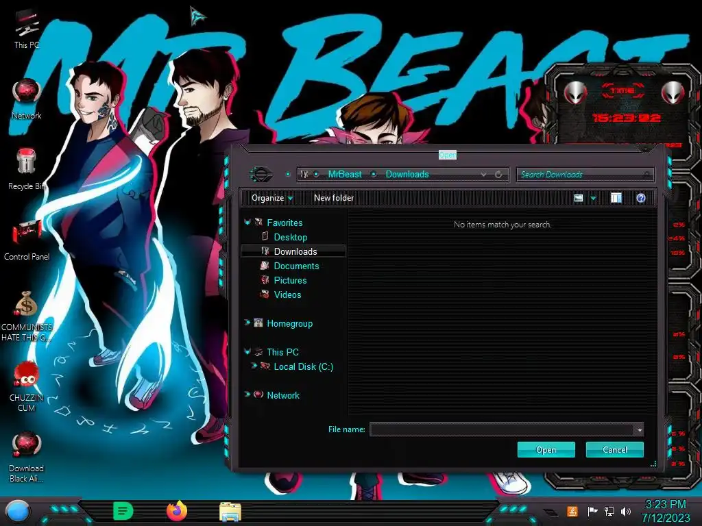Open This PC desktop icon
Screen dimensions: 702x526
[x=27, y=28]
